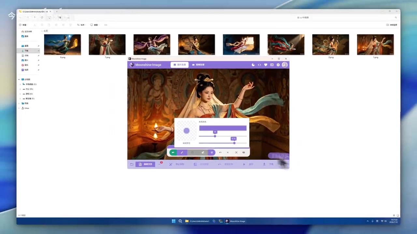
Task: Collapse the 今天 group in Explorer
Action: click(42, 31)
